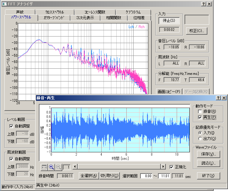Toggle the 録音(R) checkbox

coord(200,111)
